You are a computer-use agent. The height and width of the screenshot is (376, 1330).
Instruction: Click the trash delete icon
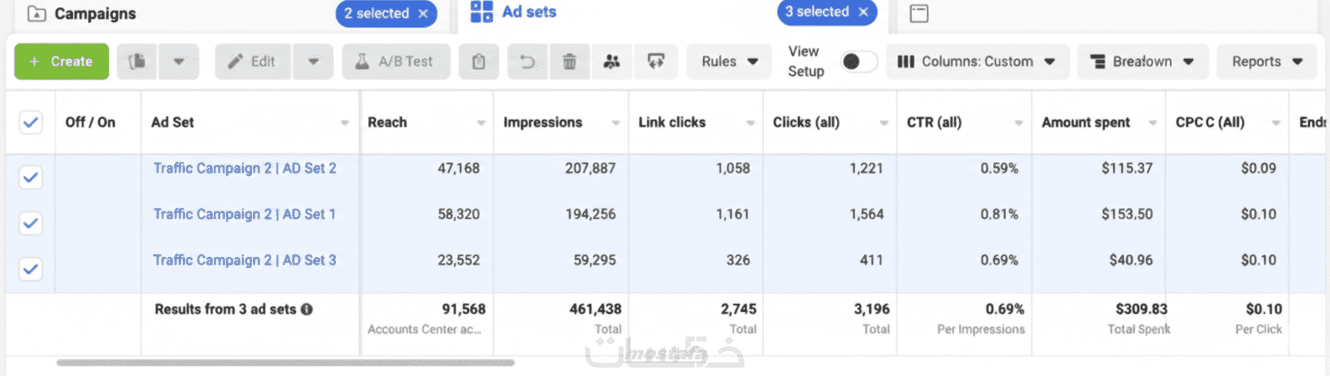pos(569,62)
